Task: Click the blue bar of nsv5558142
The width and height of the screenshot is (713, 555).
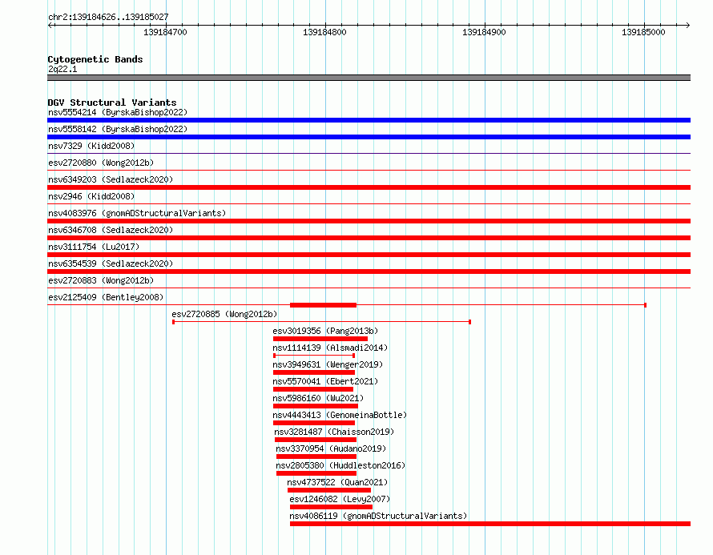Action: coord(369,137)
